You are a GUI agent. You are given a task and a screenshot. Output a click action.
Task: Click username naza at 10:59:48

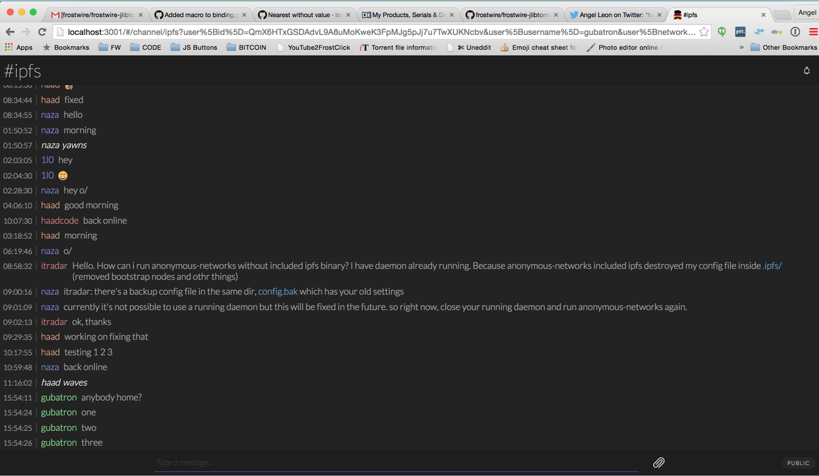[50, 367]
